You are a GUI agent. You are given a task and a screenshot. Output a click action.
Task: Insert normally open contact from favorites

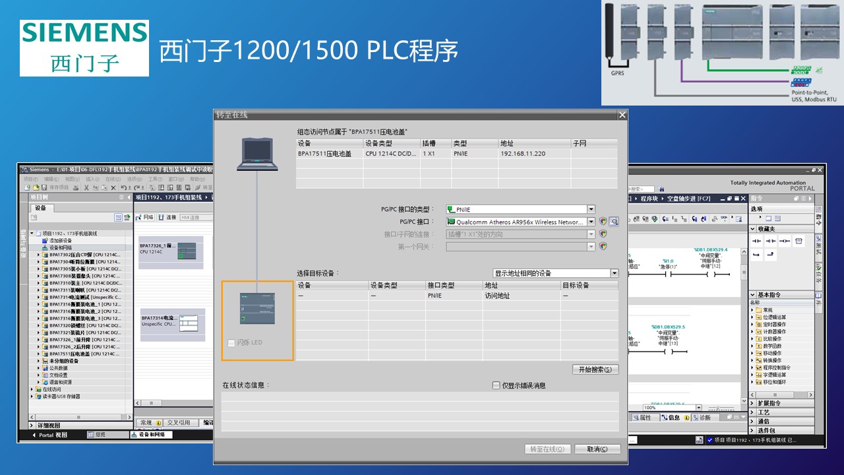coord(756,241)
